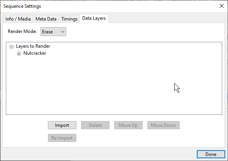Viewport: 228px width, 161px height.
Task: Switch to the Info / Media tab
Action: (18, 19)
